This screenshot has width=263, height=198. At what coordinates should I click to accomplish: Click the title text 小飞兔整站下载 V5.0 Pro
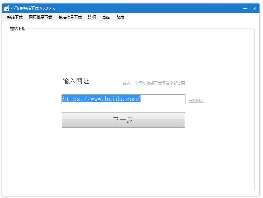pyautogui.click(x=33, y=8)
